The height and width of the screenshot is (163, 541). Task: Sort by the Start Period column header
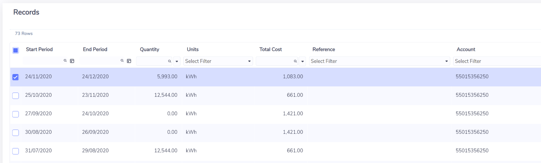pyautogui.click(x=39, y=49)
